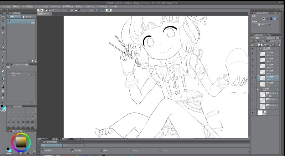This screenshot has width=285, height=156.
Task: Click delete sub tool trash icon
Action: point(35,61)
